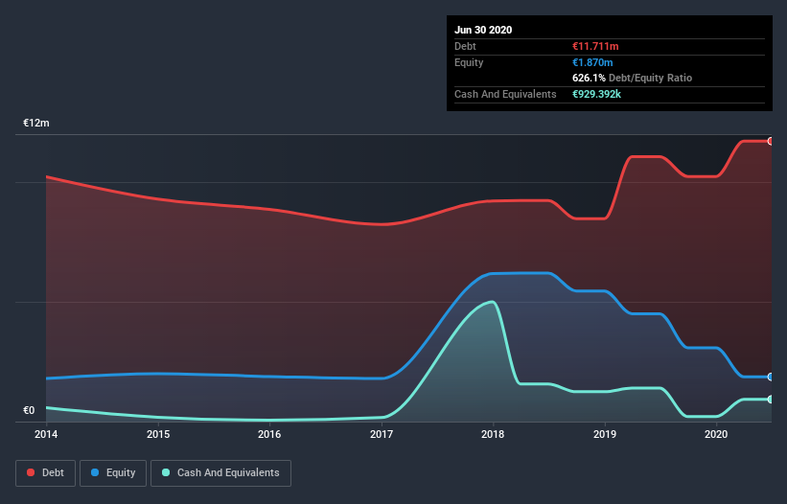This screenshot has height=504, width=787.
Task: Click the €1.870m equity value
Action: coord(592,62)
